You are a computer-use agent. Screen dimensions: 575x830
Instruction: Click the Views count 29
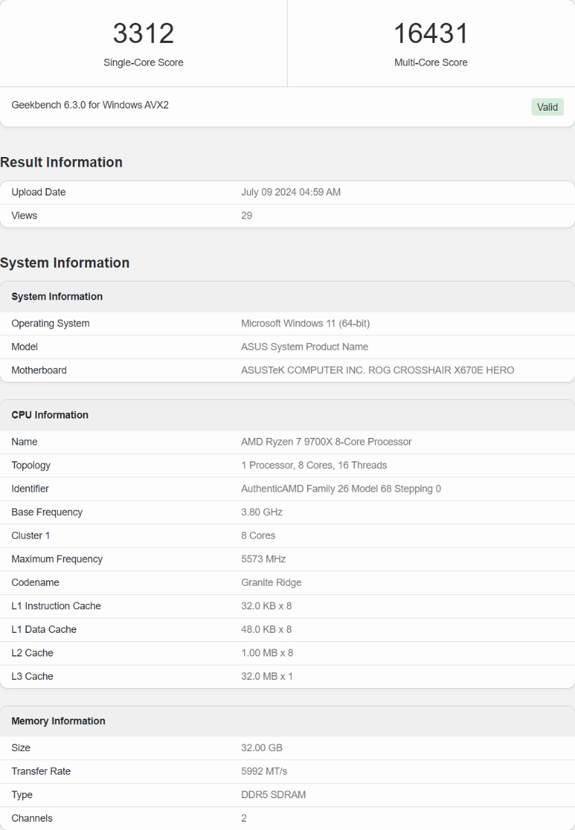click(247, 216)
